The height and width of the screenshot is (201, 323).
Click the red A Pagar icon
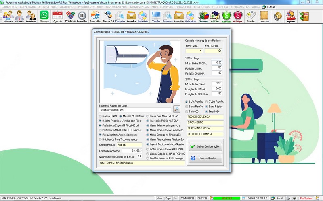click(238, 16)
